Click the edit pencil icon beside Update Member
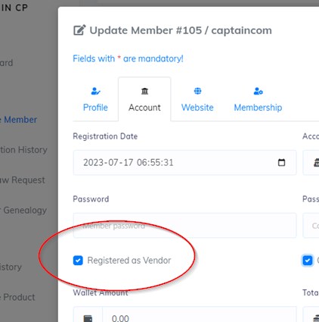This screenshot has height=322, width=319. (x=79, y=30)
